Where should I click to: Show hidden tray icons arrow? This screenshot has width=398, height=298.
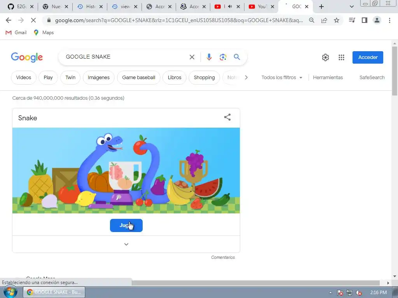330,293
